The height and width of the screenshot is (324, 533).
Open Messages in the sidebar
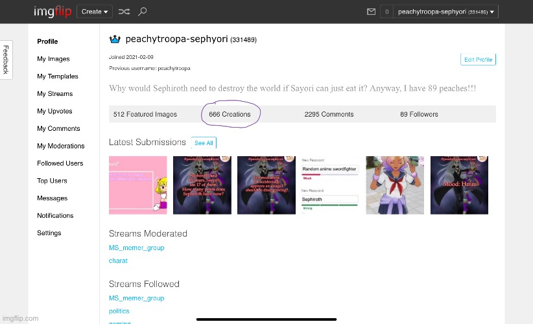(x=53, y=198)
